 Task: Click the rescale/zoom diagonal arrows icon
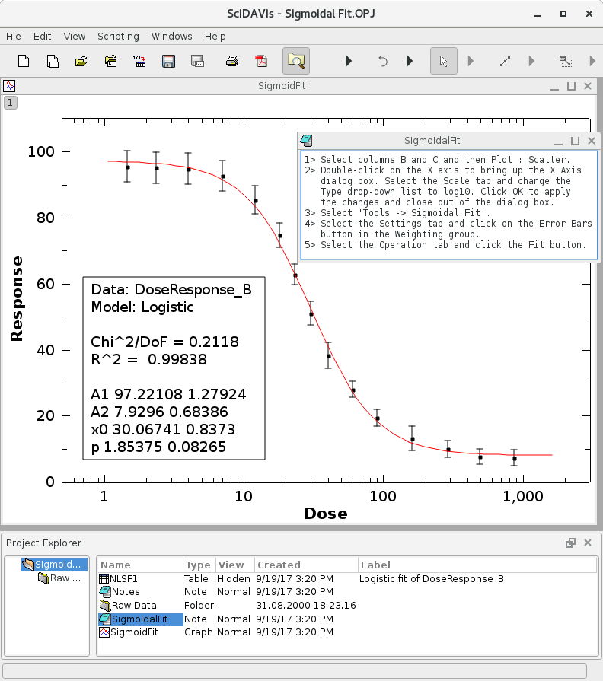click(x=505, y=61)
